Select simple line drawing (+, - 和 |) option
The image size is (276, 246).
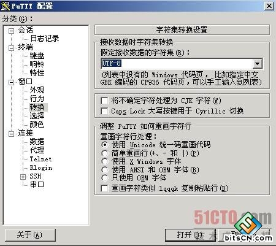[x=104, y=153]
